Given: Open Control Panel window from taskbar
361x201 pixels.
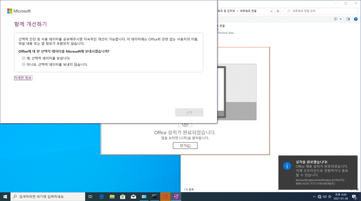Looking at the screenshot, I should [144, 197].
